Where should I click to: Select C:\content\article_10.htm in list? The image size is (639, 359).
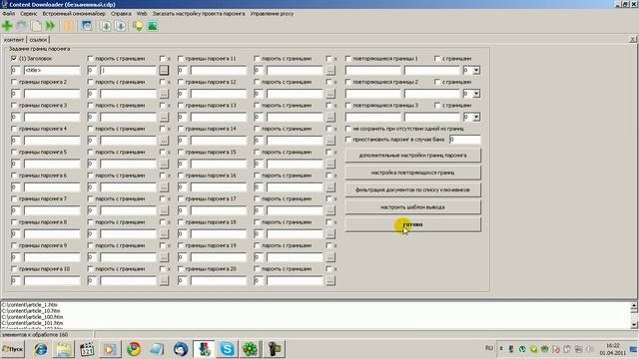(x=31, y=311)
